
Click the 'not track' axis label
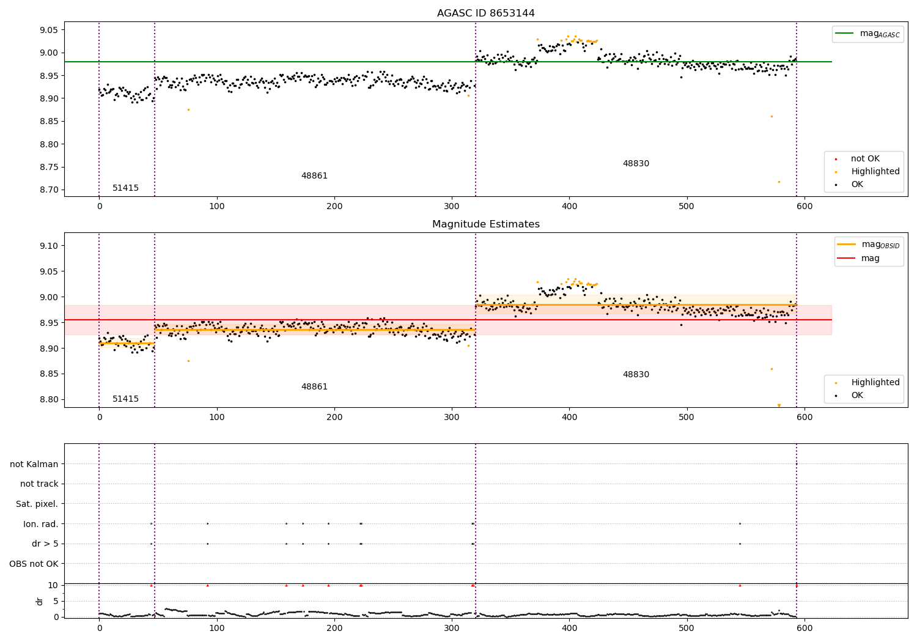(39, 484)
